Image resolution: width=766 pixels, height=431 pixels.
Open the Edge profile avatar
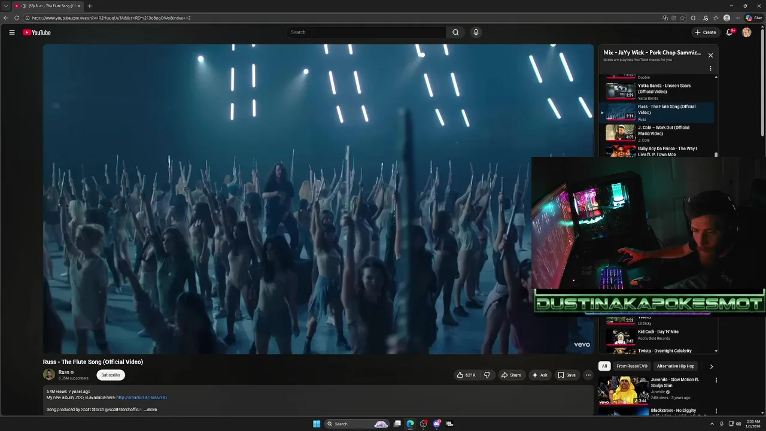727,18
